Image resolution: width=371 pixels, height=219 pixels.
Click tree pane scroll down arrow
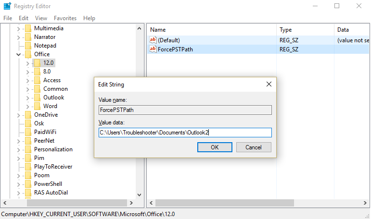click(140, 195)
